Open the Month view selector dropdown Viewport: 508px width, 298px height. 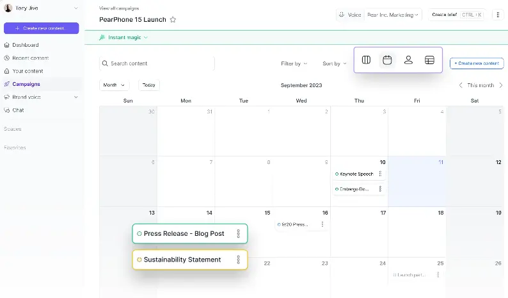115,85
